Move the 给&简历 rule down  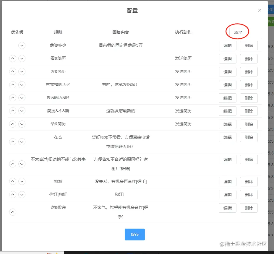point(22,124)
